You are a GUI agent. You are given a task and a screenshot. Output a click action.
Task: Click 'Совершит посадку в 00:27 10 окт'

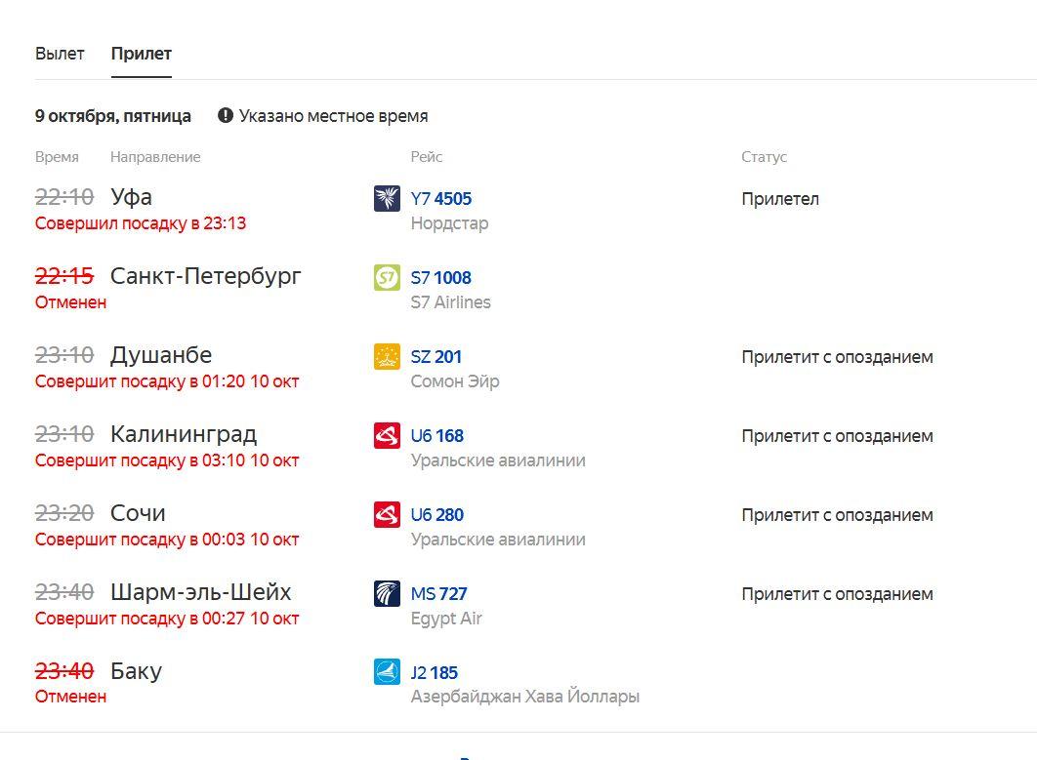coord(167,619)
